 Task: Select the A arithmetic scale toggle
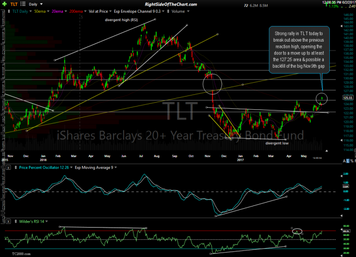point(344,161)
